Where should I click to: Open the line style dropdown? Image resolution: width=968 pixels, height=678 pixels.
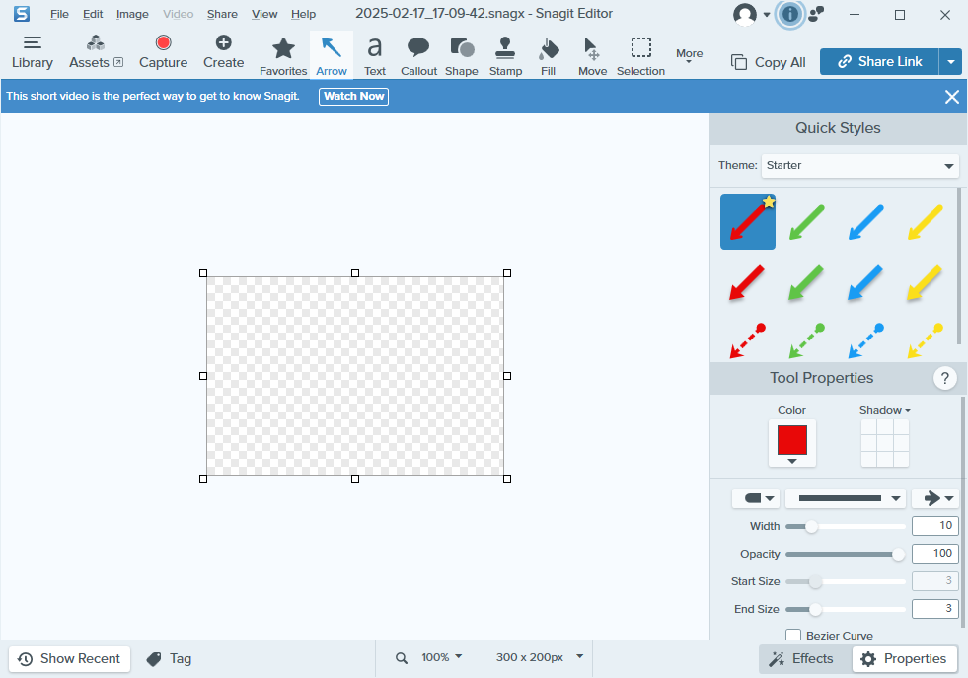click(x=845, y=498)
